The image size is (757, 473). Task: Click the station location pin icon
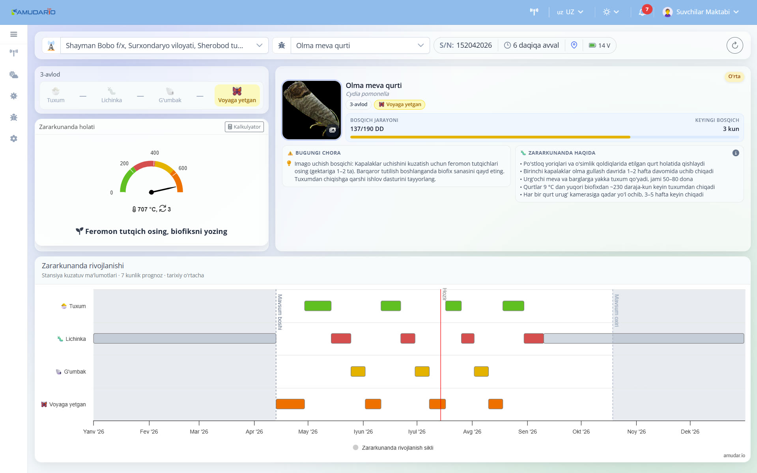(574, 45)
